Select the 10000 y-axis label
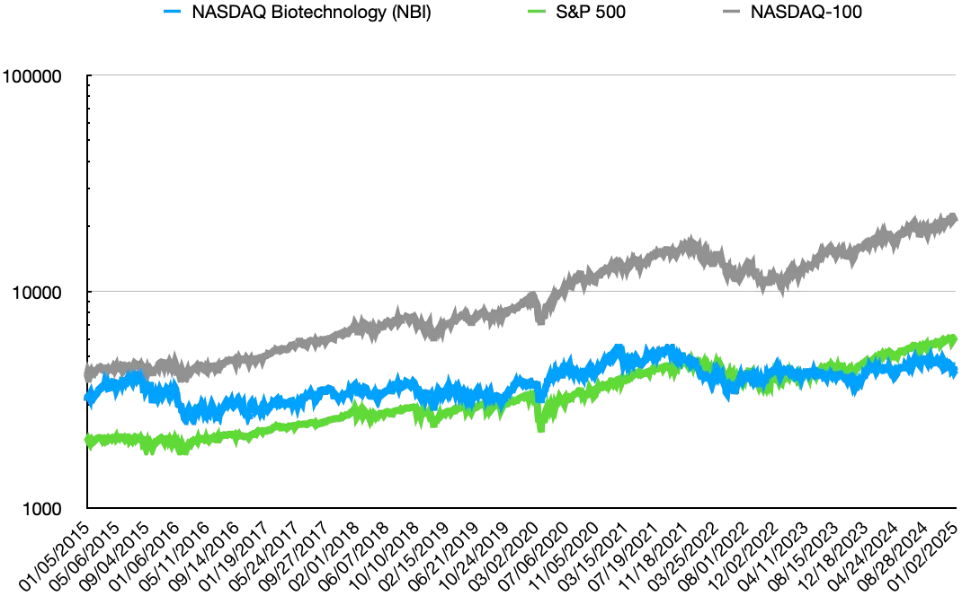 point(38,293)
